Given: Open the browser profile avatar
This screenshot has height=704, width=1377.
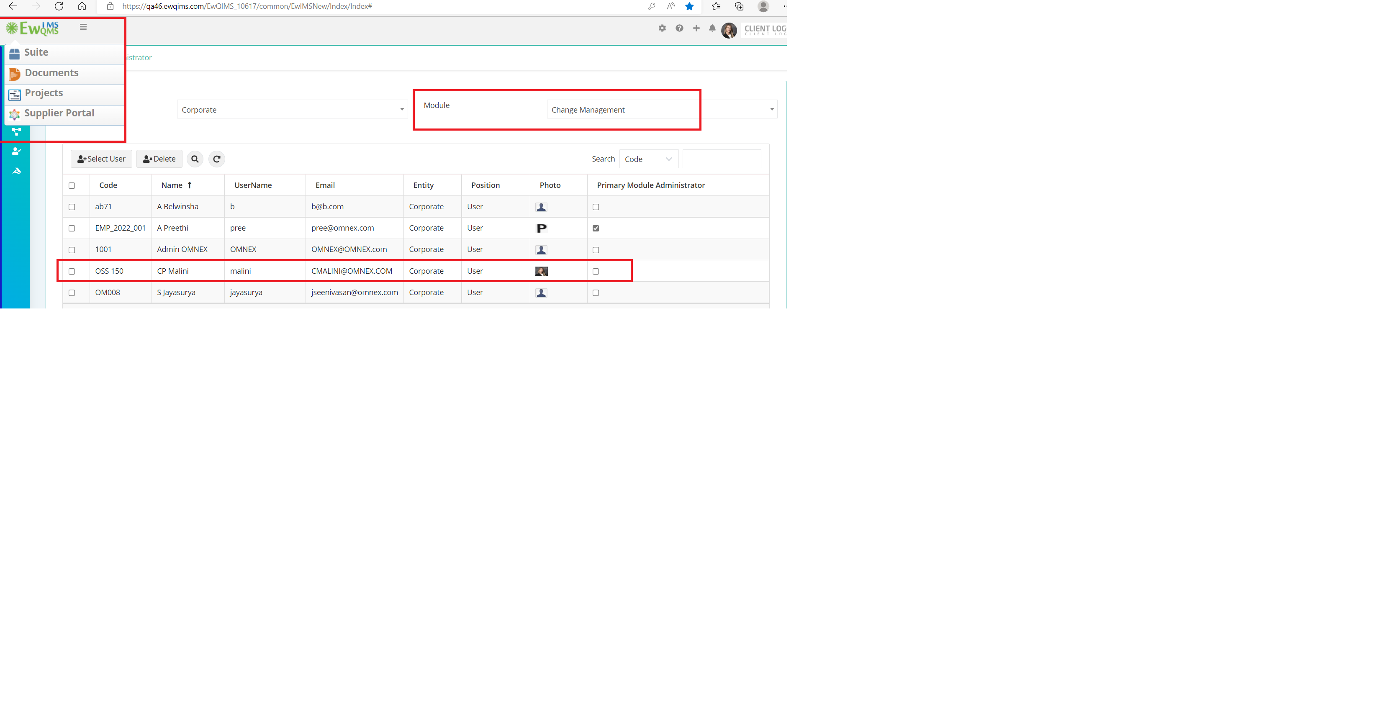Looking at the screenshot, I should [x=763, y=6].
